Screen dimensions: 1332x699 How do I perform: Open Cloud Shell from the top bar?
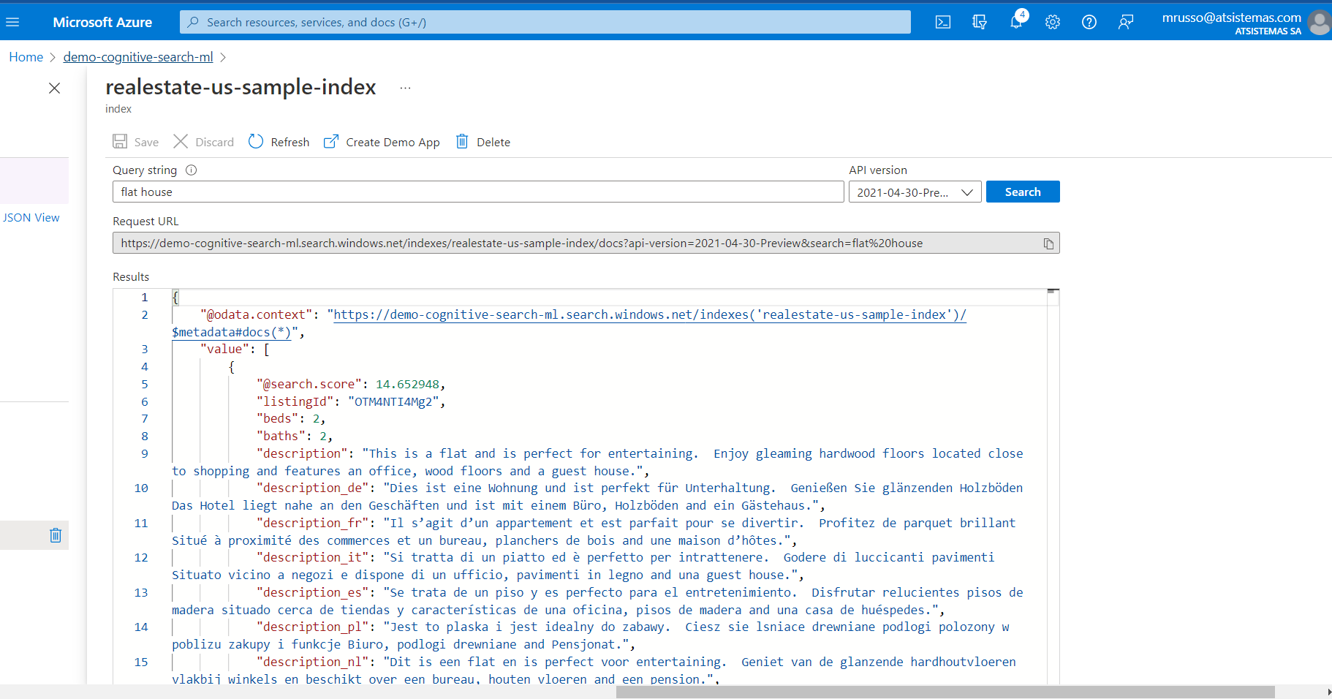(943, 22)
